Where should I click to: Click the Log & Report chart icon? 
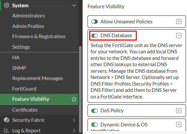coord(6,130)
